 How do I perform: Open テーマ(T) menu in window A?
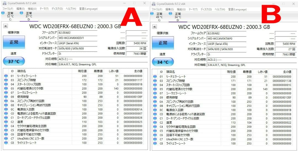pos(44,9)
